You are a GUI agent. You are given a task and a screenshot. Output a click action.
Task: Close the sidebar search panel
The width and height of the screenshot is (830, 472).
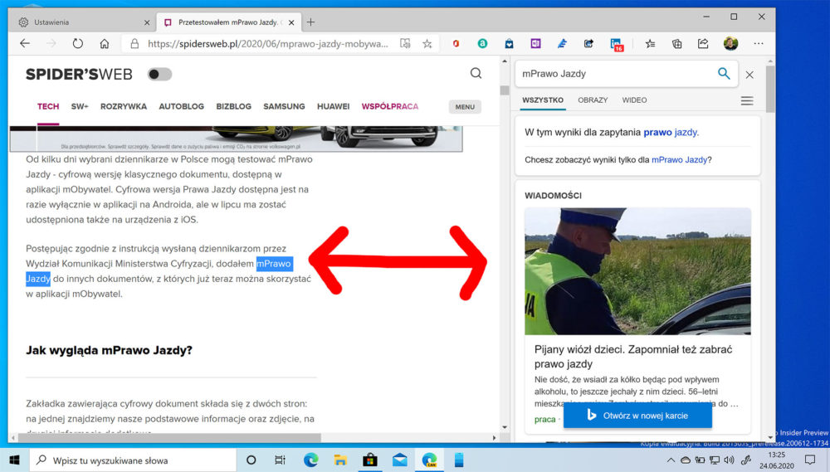tap(749, 75)
